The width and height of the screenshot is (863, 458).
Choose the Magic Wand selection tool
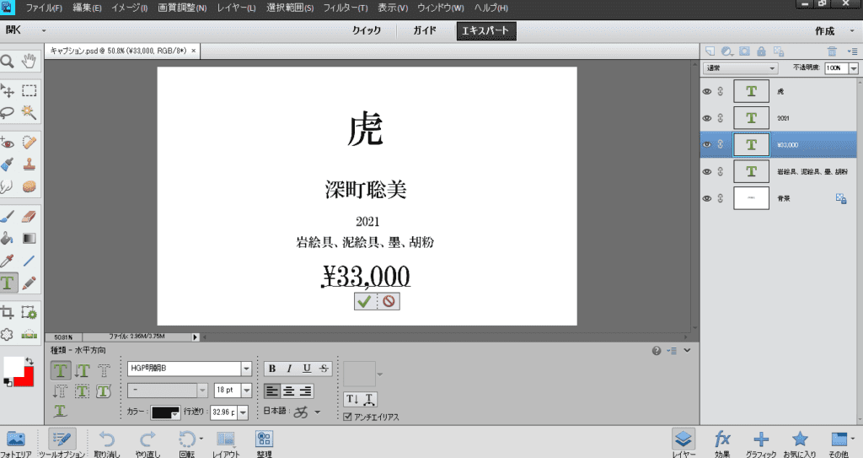click(x=29, y=111)
